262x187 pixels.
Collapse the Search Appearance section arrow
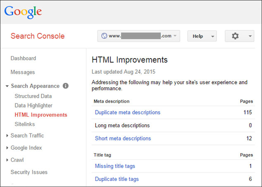(x=7, y=86)
